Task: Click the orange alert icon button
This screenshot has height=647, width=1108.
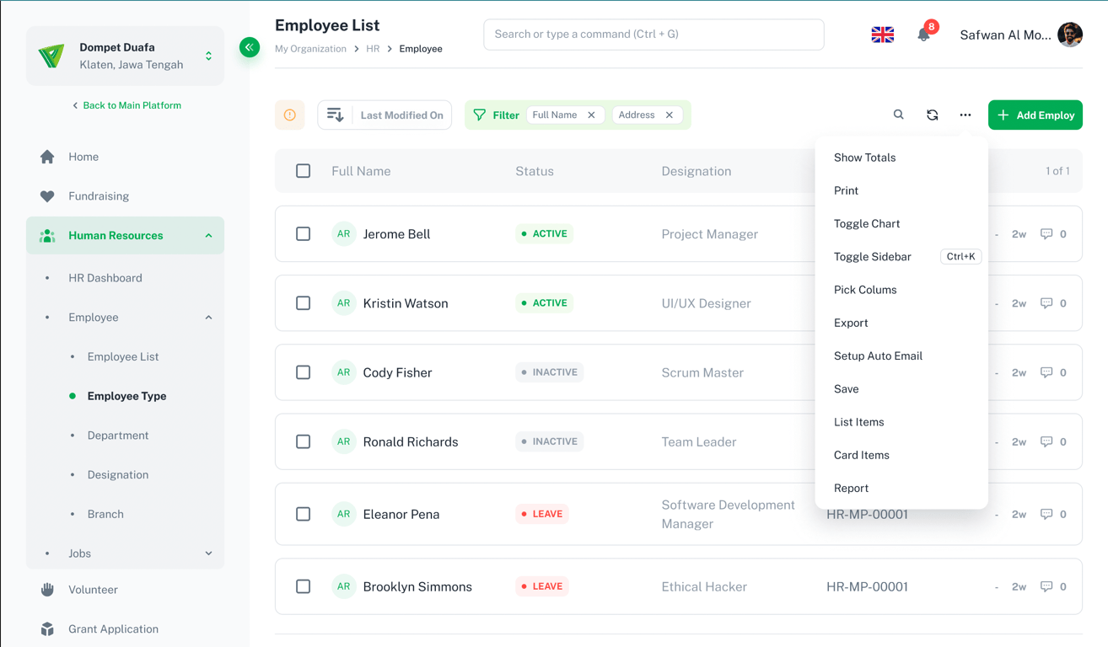Action: (289, 115)
